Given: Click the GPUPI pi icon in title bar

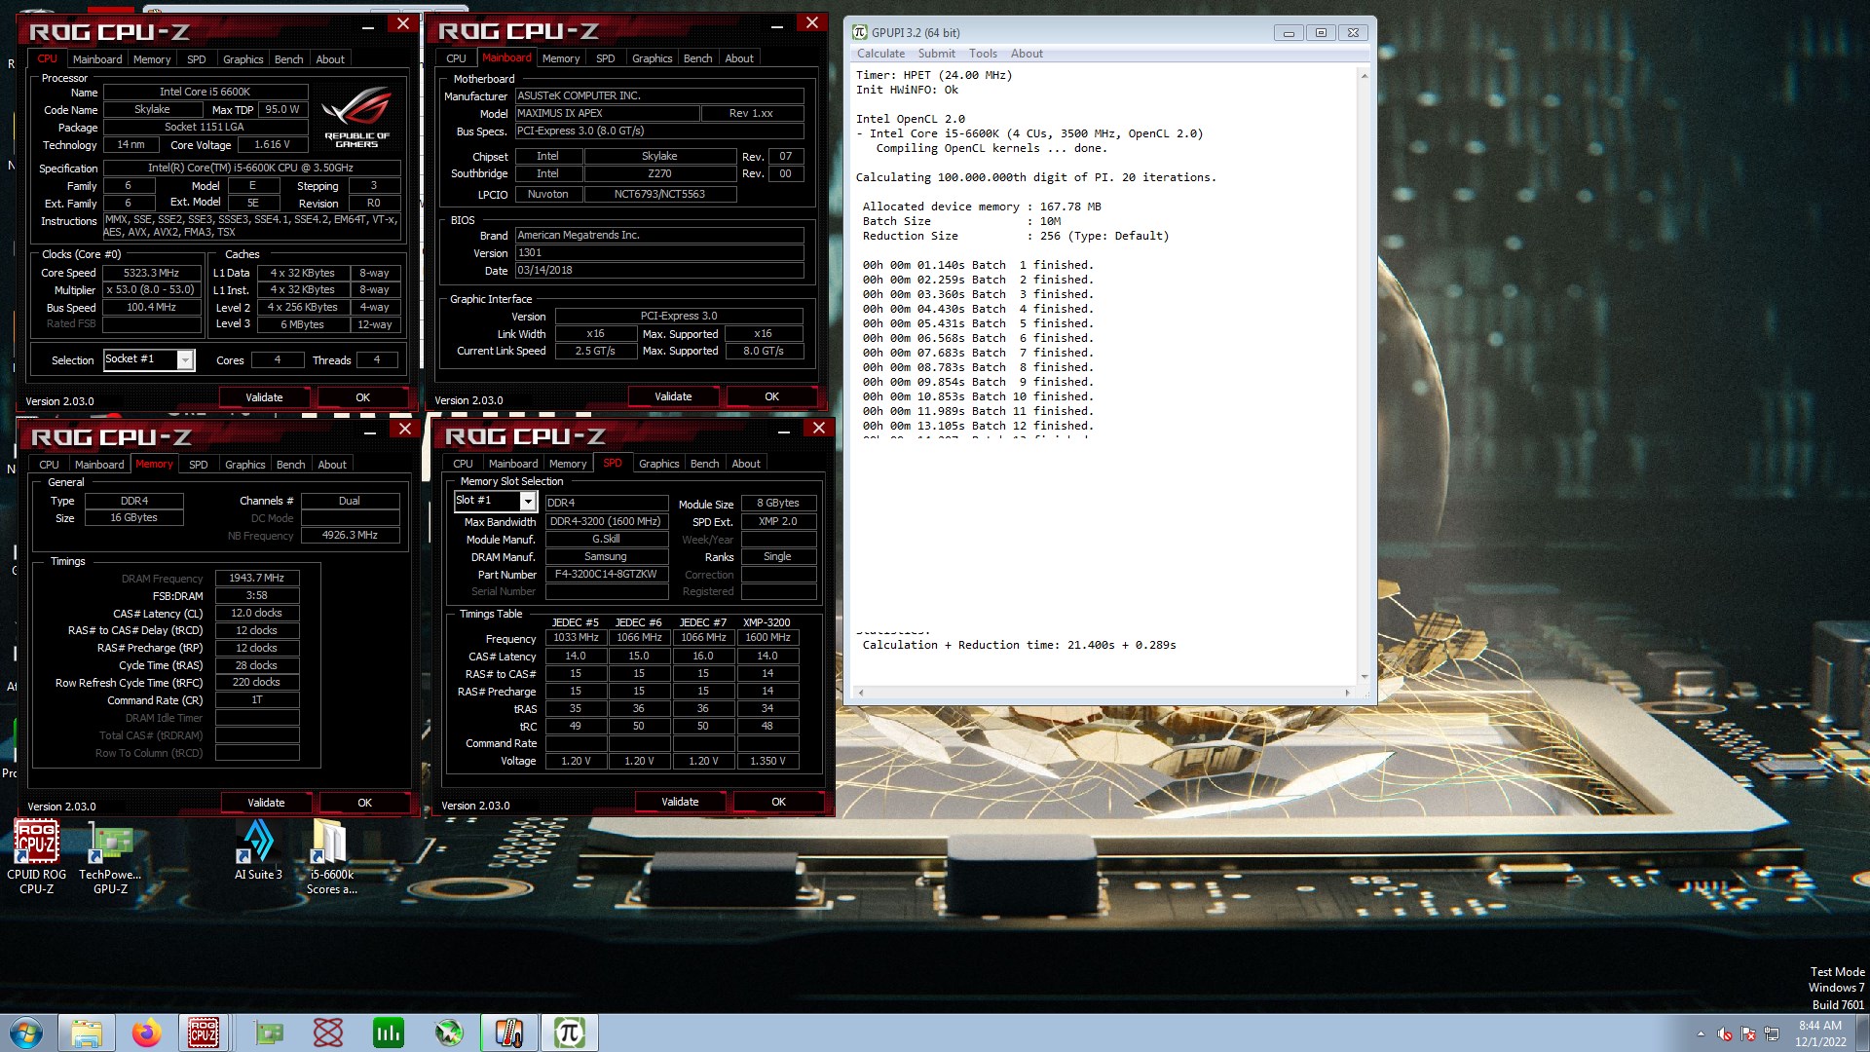Looking at the screenshot, I should (x=860, y=32).
